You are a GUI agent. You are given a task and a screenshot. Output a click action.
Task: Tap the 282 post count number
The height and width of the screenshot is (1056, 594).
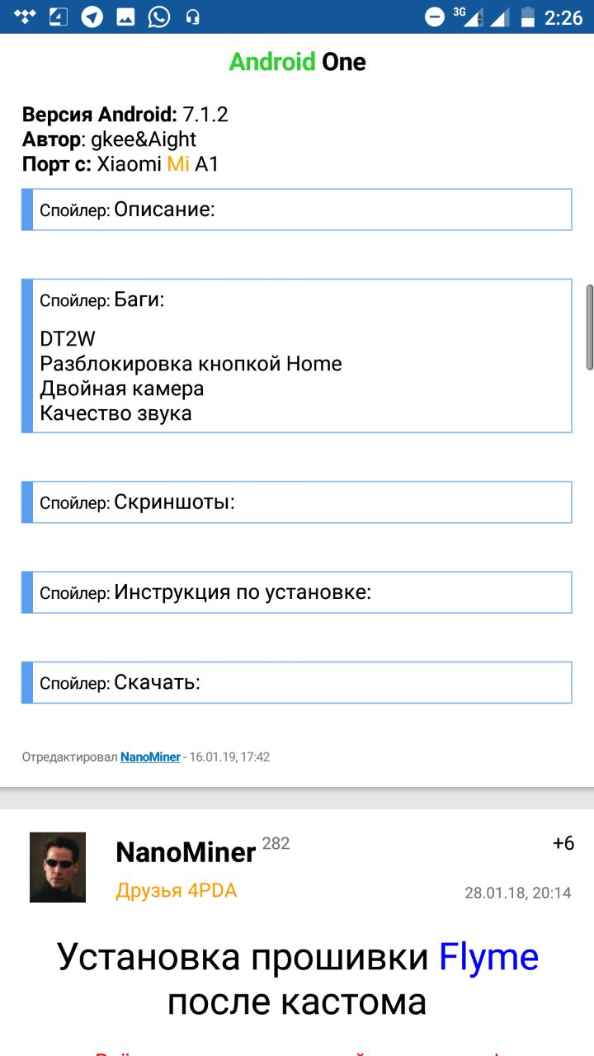pyautogui.click(x=276, y=843)
